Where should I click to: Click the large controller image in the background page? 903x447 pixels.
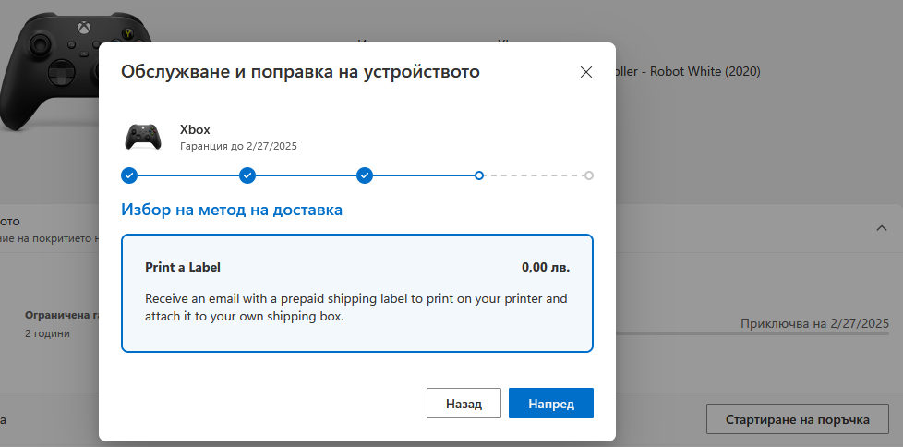coord(76,72)
